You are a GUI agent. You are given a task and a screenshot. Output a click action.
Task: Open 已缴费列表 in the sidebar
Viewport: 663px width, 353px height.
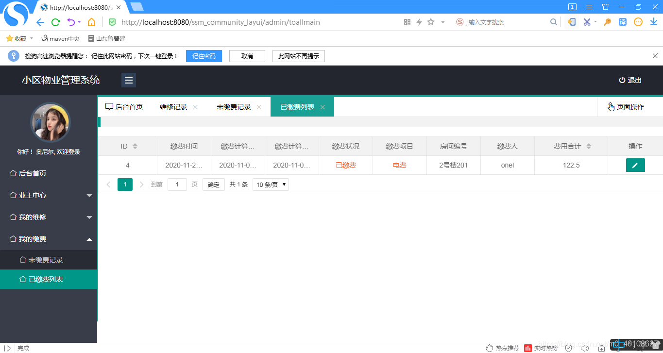(49, 279)
